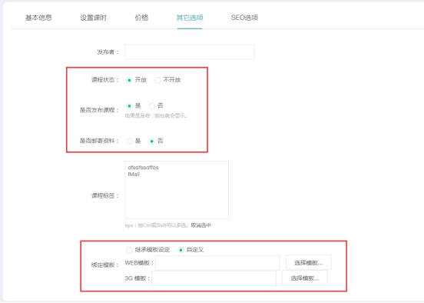The height and width of the screenshot is (303, 424).
Task: Click 选择模板 button for WEB模板
Action: click(x=309, y=263)
